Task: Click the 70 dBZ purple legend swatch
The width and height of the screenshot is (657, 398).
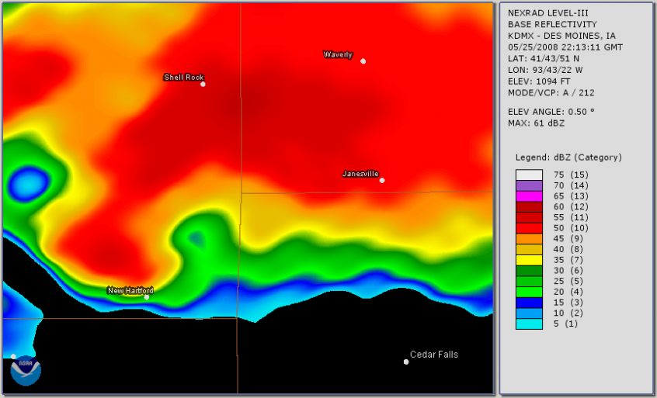Action: [529, 185]
